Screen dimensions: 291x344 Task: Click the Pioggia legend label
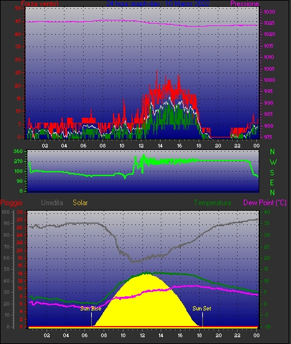coord(11,203)
